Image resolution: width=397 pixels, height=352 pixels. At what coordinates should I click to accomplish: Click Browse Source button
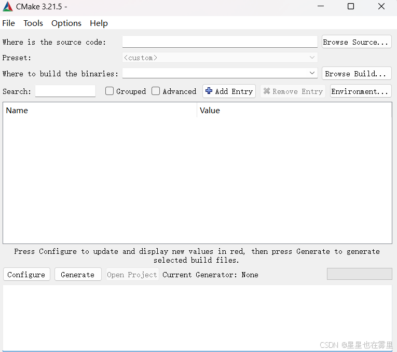pyautogui.click(x=357, y=42)
